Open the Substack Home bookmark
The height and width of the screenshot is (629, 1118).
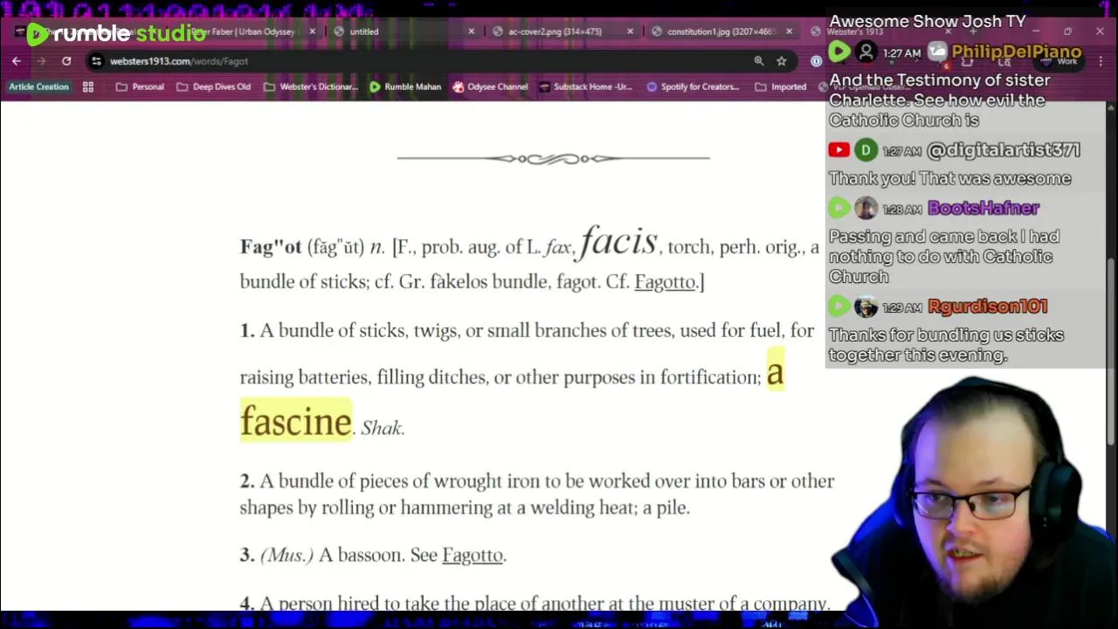585,86
